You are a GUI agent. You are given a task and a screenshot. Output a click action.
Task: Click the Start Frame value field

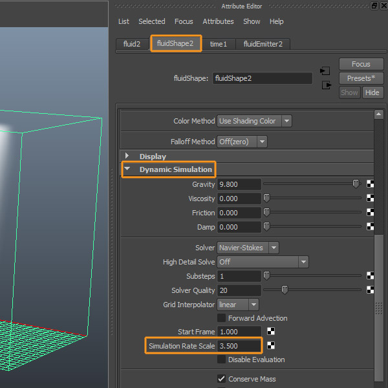[x=239, y=332]
